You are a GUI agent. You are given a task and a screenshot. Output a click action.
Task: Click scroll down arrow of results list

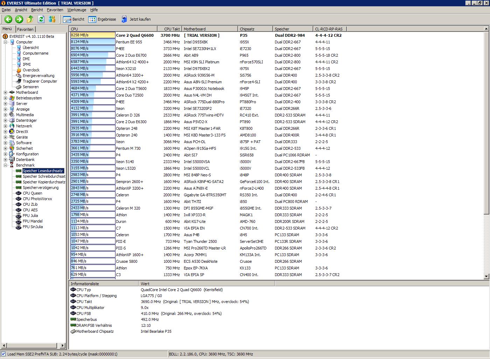(x=486, y=276)
